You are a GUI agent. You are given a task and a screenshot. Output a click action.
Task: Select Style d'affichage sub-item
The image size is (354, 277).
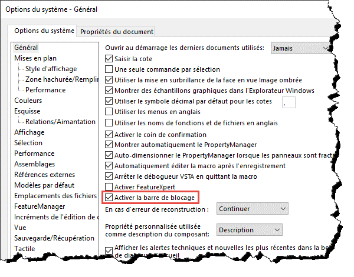[x=51, y=69]
